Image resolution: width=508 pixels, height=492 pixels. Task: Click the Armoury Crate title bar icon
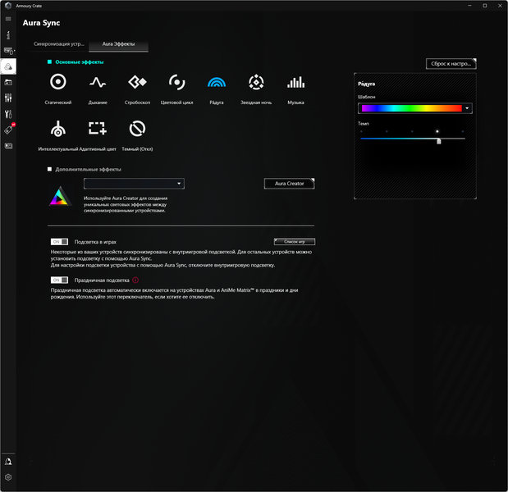[8, 6]
